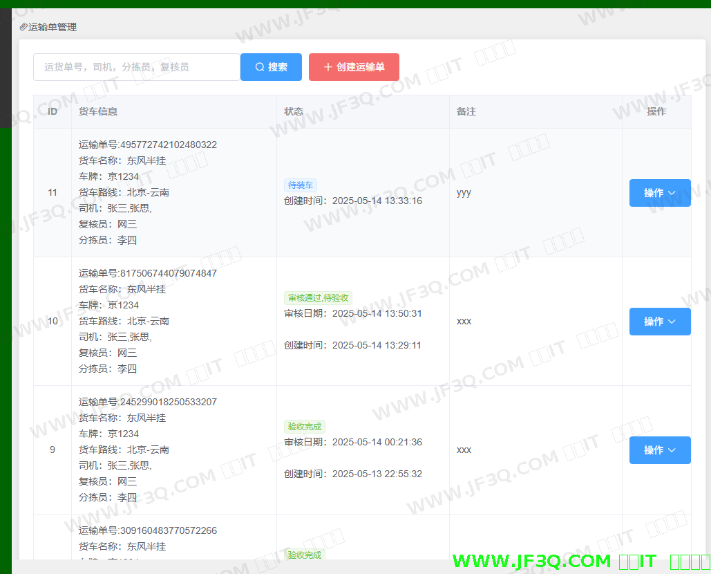Click 验收完成 tag for order 309160483770572266

305,555
